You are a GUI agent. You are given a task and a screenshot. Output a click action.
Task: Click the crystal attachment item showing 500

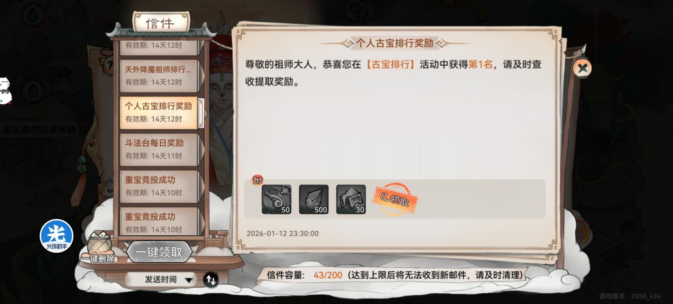click(313, 199)
